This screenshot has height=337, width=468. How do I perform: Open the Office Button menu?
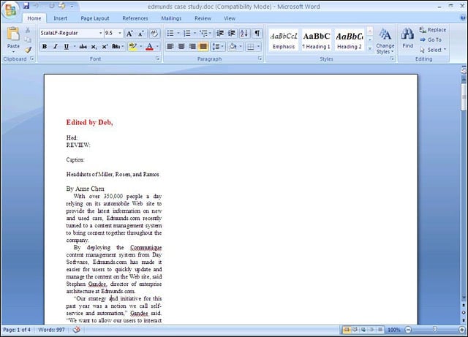pos(10,10)
